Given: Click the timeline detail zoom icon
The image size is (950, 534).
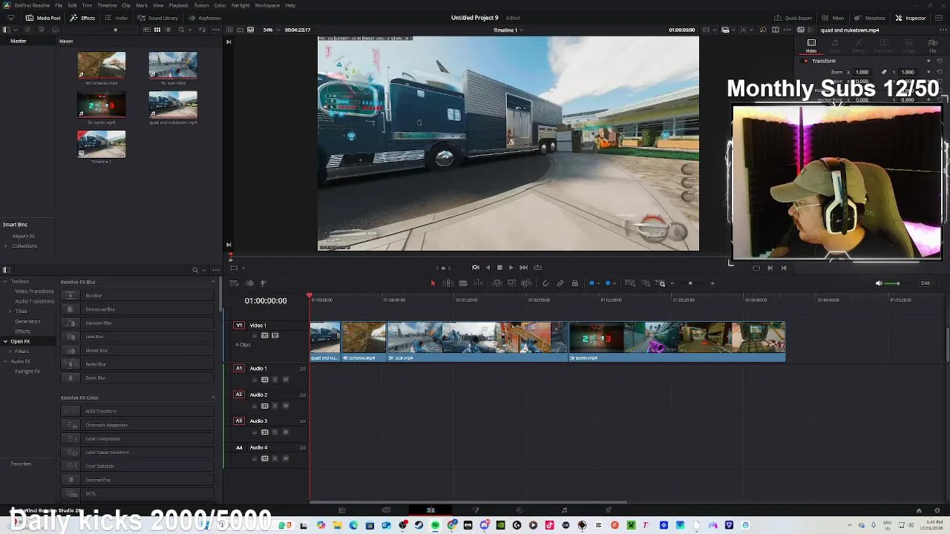Looking at the screenshot, I should (x=646, y=283).
